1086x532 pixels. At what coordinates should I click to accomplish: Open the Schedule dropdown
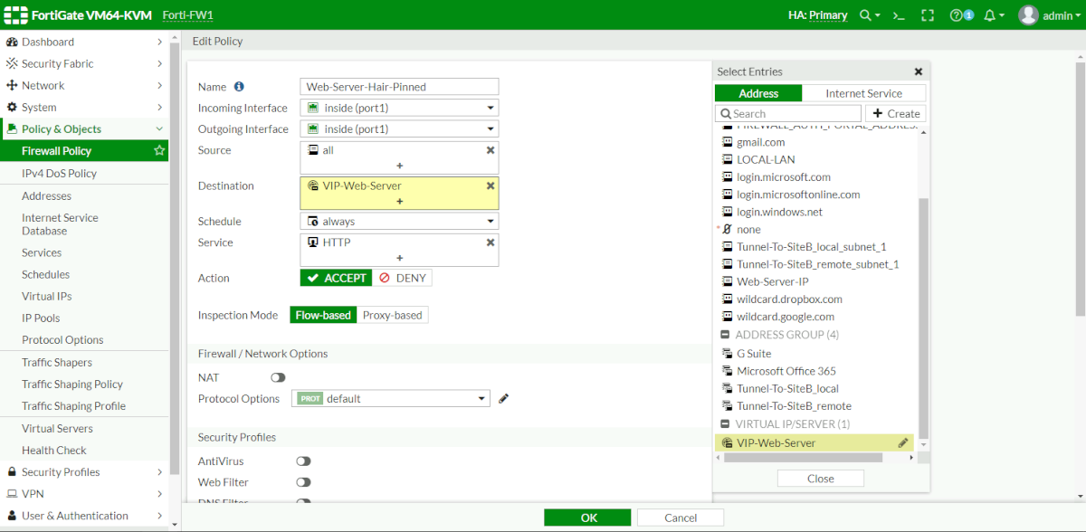click(399, 221)
